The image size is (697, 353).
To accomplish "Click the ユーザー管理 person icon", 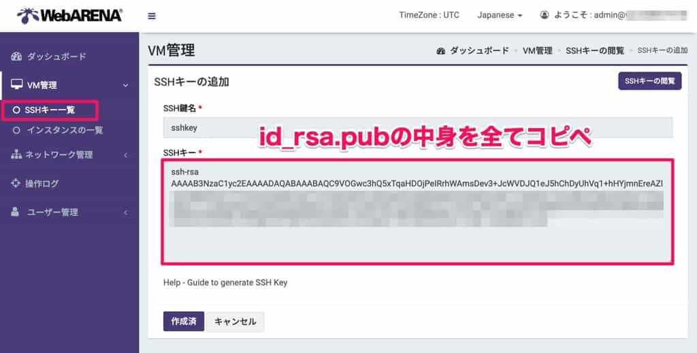I will pyautogui.click(x=15, y=211).
